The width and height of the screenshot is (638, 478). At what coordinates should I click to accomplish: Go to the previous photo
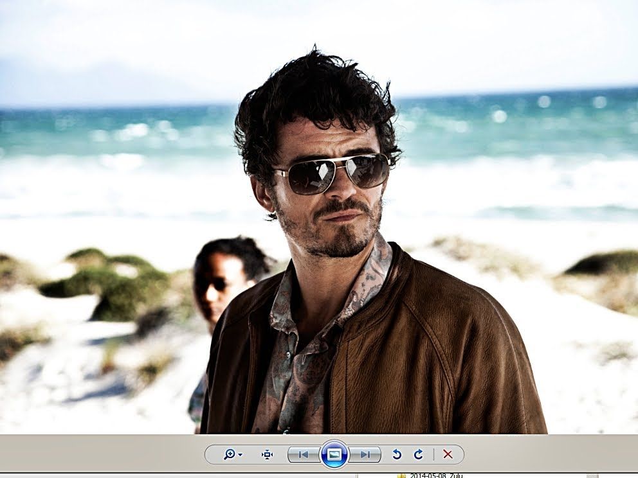304,455
